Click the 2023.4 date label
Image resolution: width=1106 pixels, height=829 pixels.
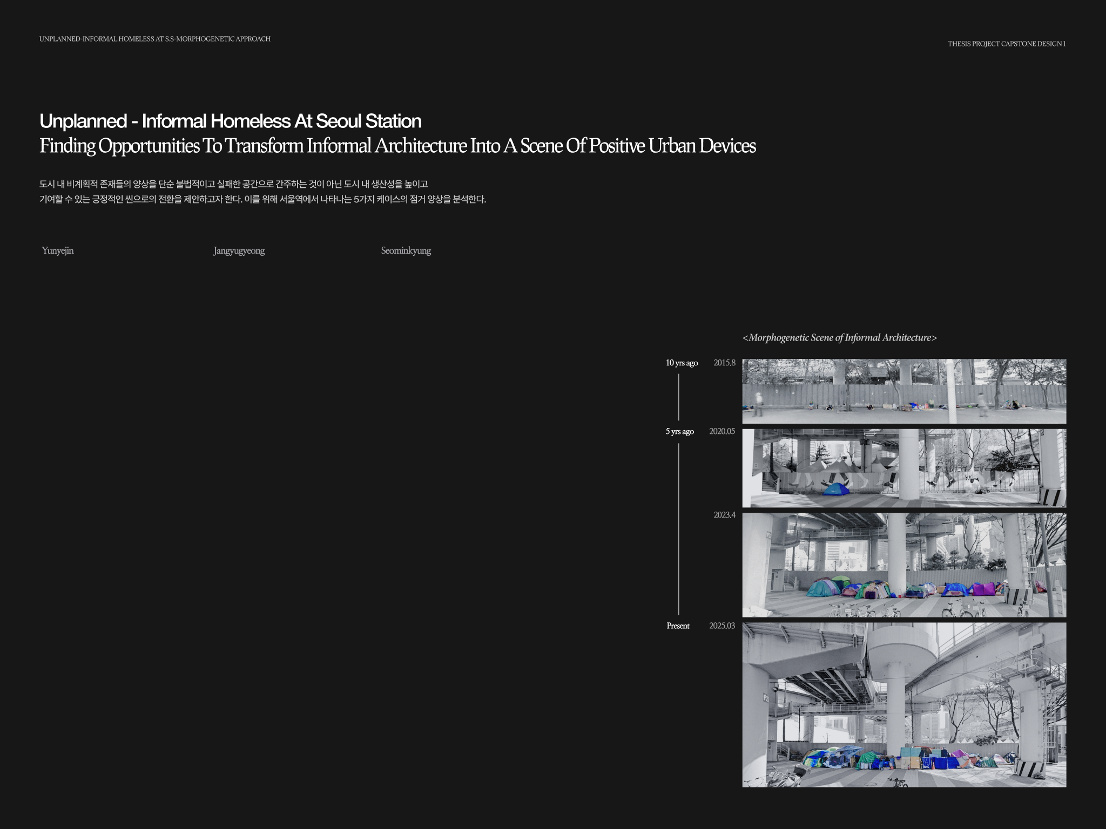point(724,515)
